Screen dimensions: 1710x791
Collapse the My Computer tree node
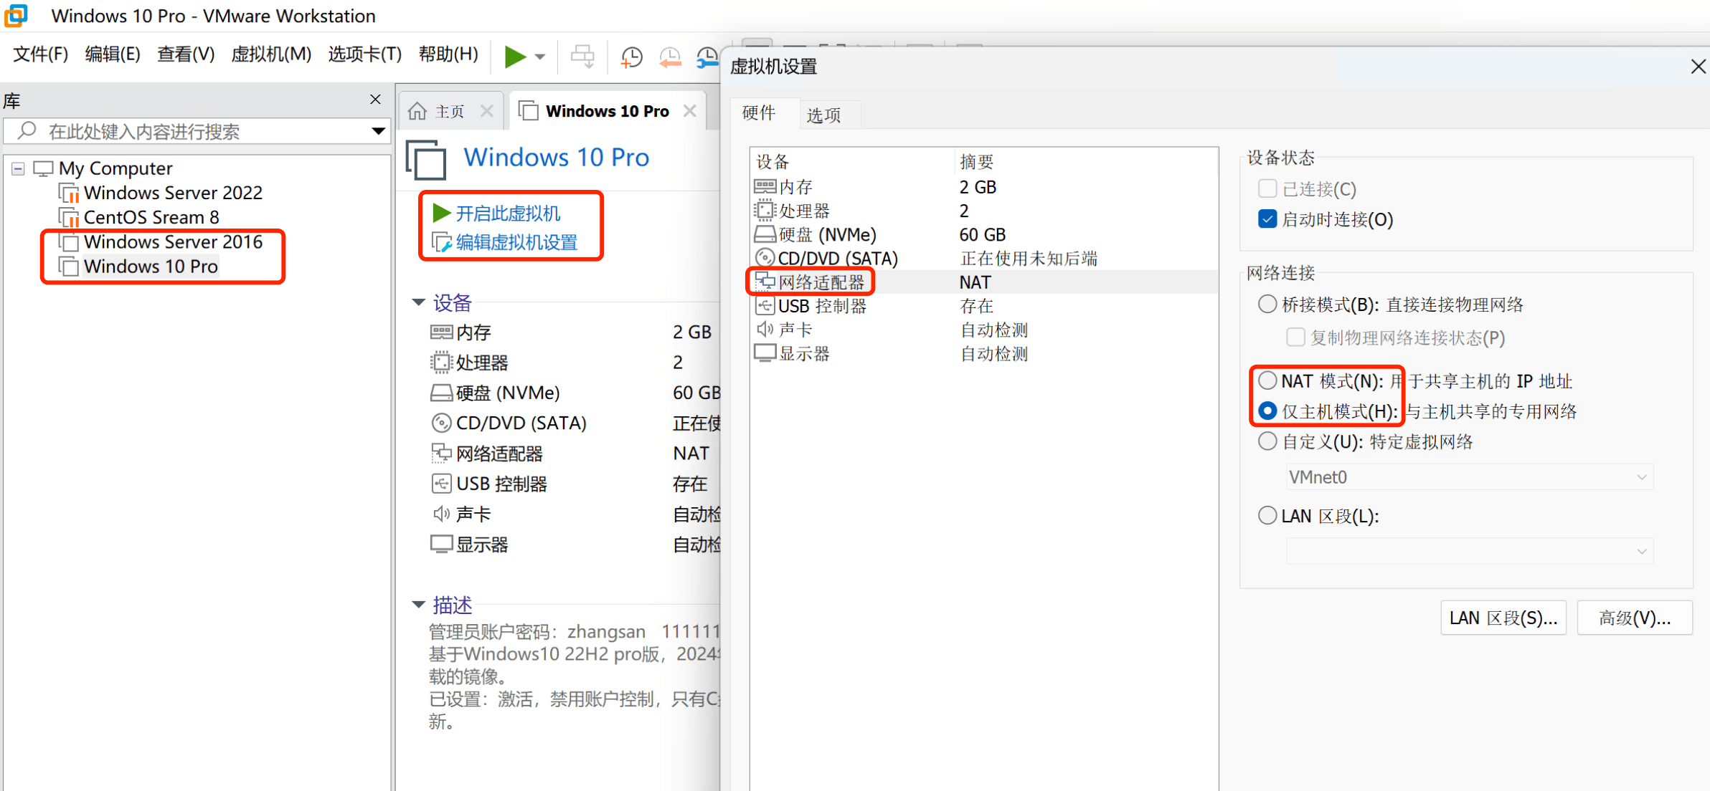pos(18,168)
